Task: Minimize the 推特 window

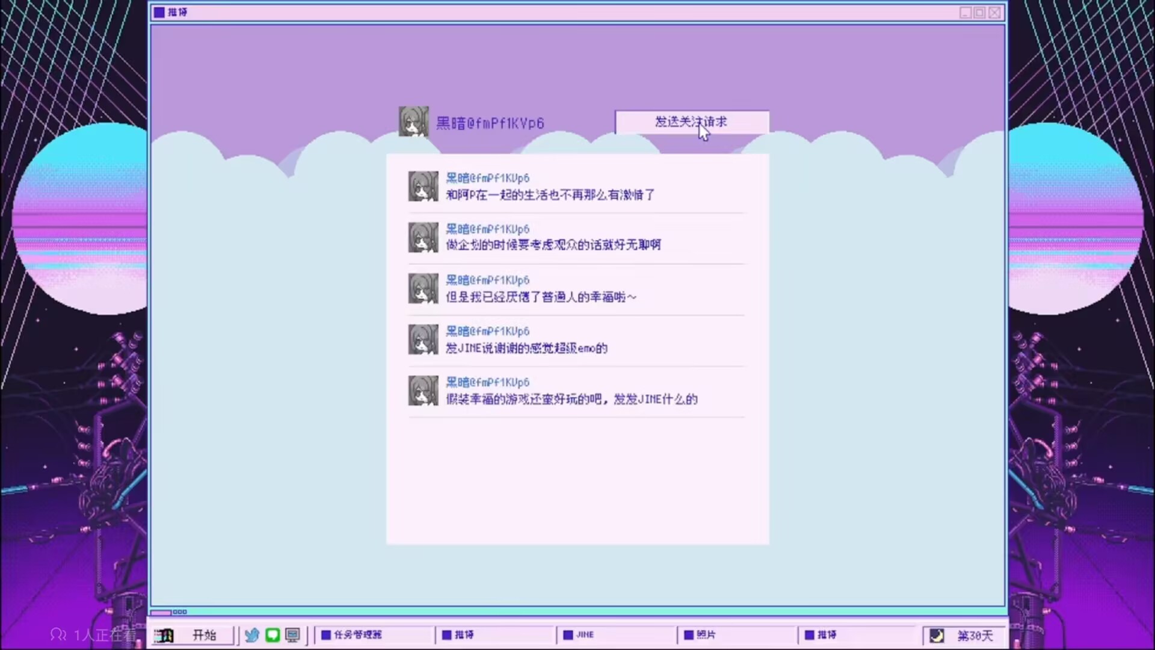Action: pos(966,13)
